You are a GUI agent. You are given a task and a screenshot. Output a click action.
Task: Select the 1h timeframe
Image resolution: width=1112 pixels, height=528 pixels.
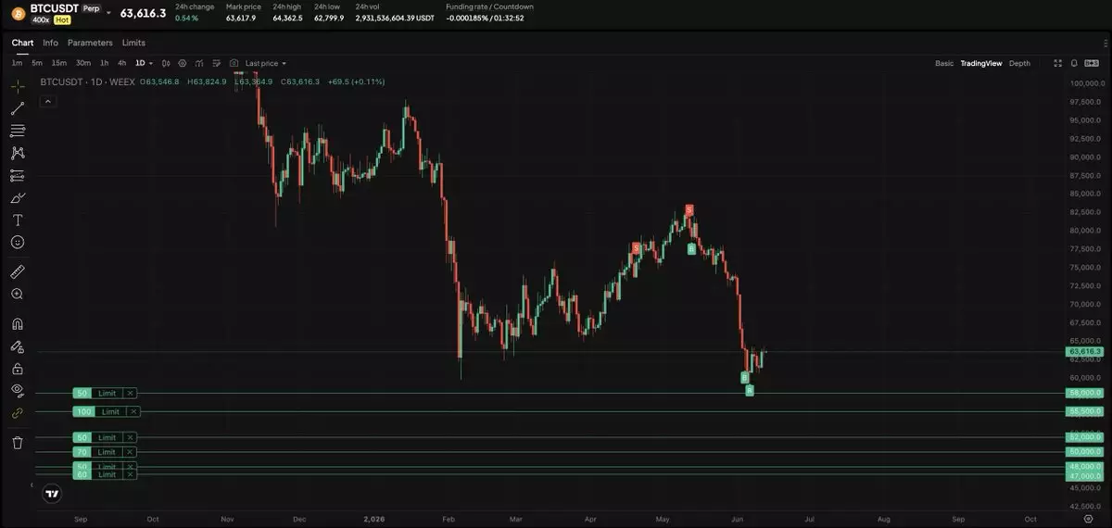click(x=104, y=63)
